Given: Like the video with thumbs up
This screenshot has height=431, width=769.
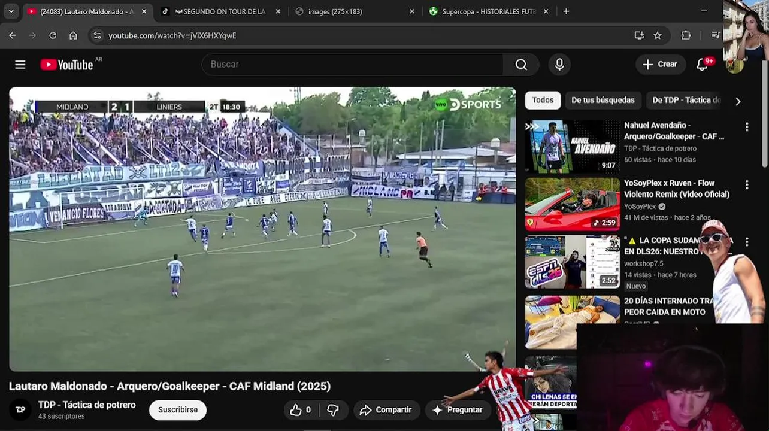Looking at the screenshot, I should coord(301,410).
